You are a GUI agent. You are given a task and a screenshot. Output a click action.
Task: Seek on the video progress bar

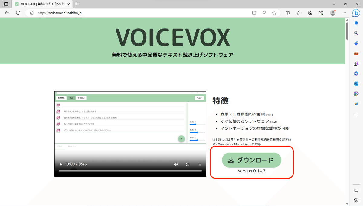[x=130, y=171]
